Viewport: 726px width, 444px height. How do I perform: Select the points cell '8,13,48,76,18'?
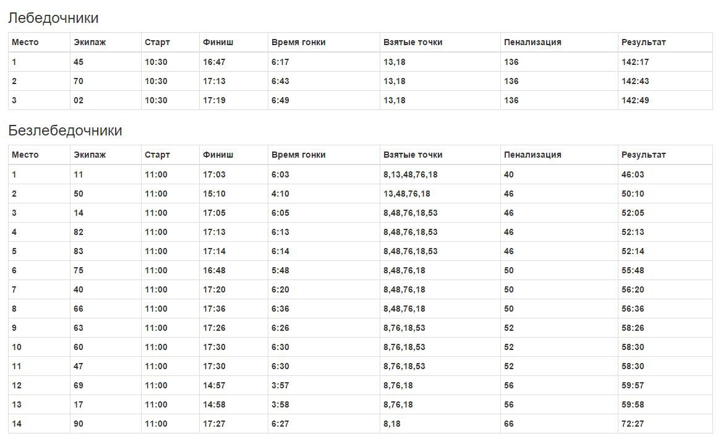[410, 174]
